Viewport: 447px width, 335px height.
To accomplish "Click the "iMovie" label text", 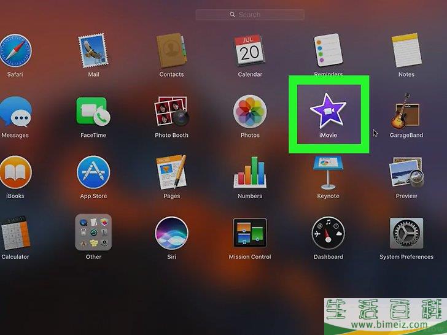I will click(328, 136).
